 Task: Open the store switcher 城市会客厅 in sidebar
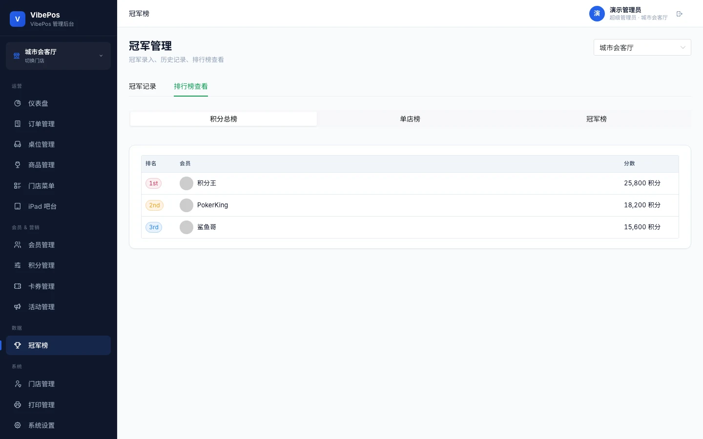58,56
